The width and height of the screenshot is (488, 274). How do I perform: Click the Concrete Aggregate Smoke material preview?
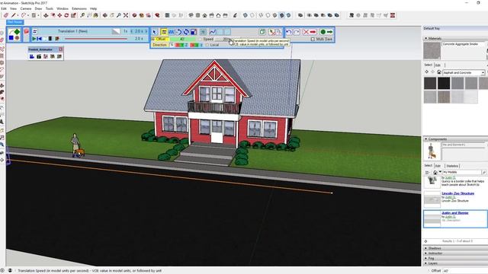point(432,50)
